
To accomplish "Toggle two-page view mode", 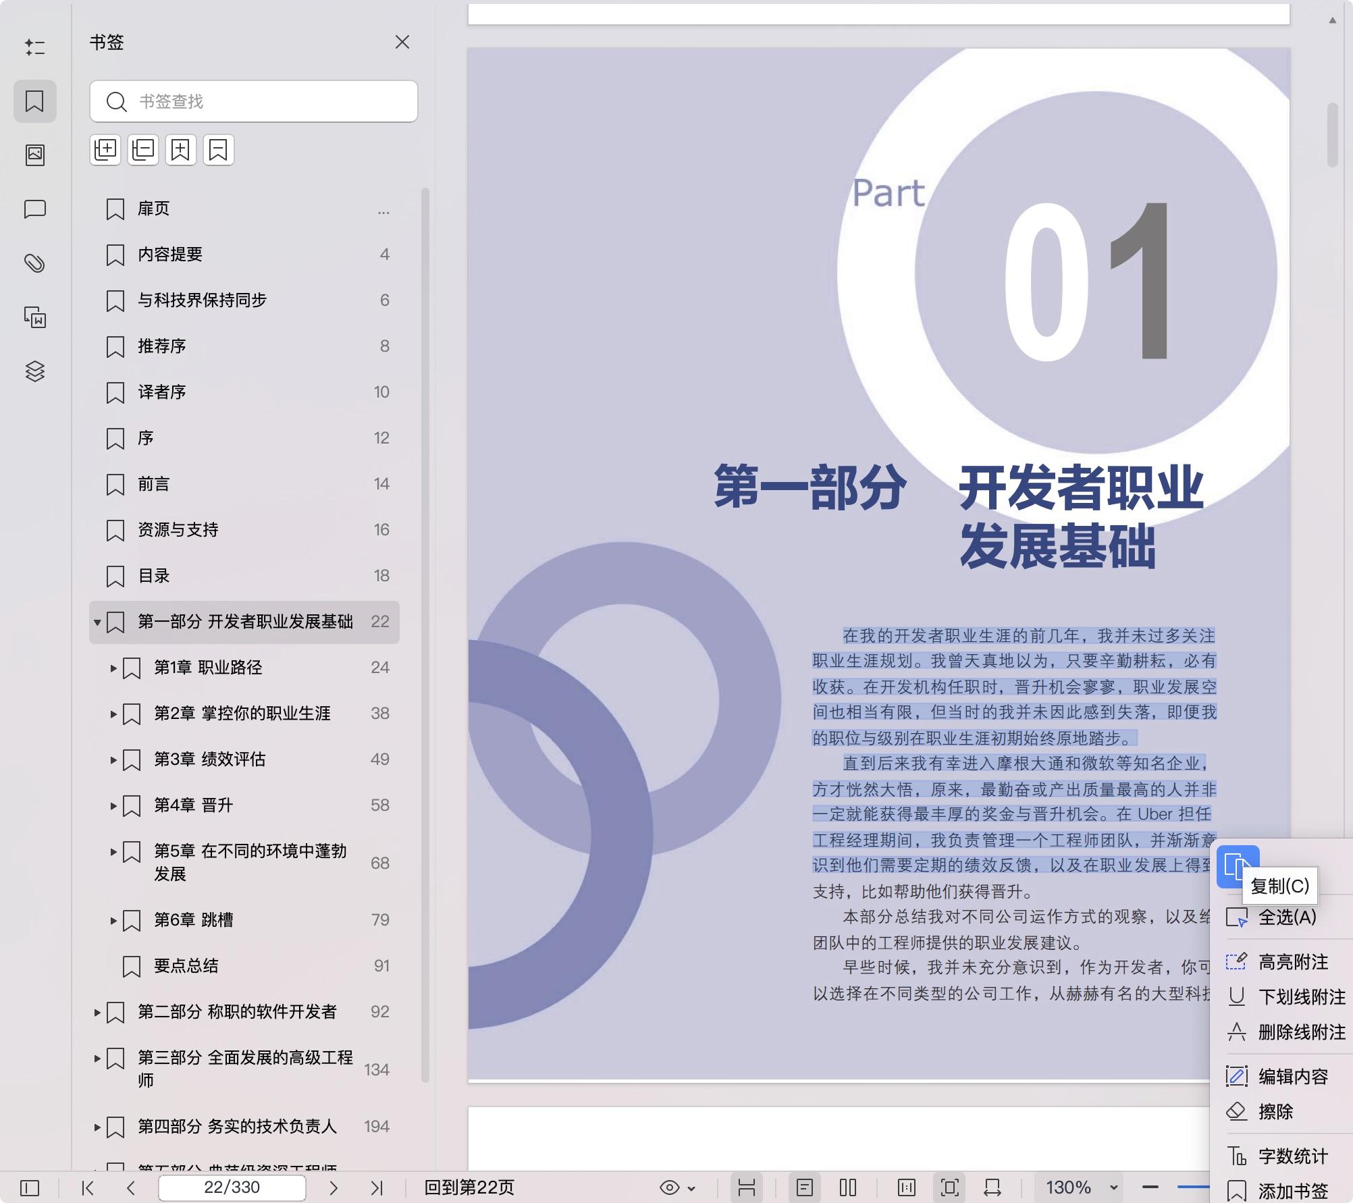I will click(848, 1187).
